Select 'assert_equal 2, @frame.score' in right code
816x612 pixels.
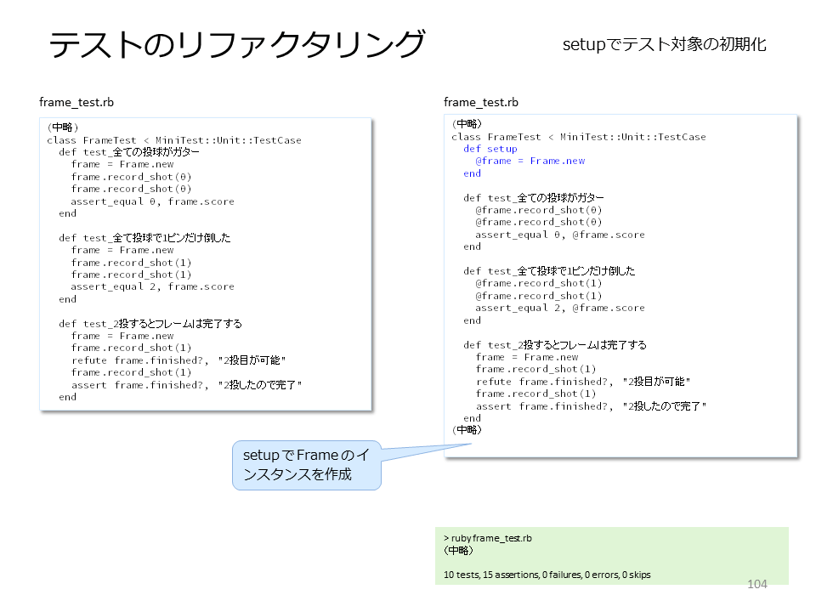point(560,308)
